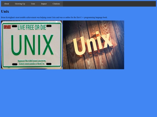Open the About navigation link
The width and height of the screenshot is (157, 117).
6,4
